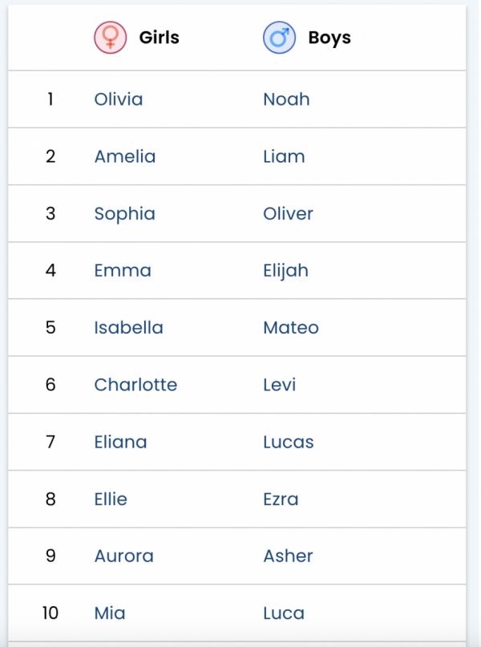View the name Eliana
Image resolution: width=481 pixels, height=647 pixels.
120,442
